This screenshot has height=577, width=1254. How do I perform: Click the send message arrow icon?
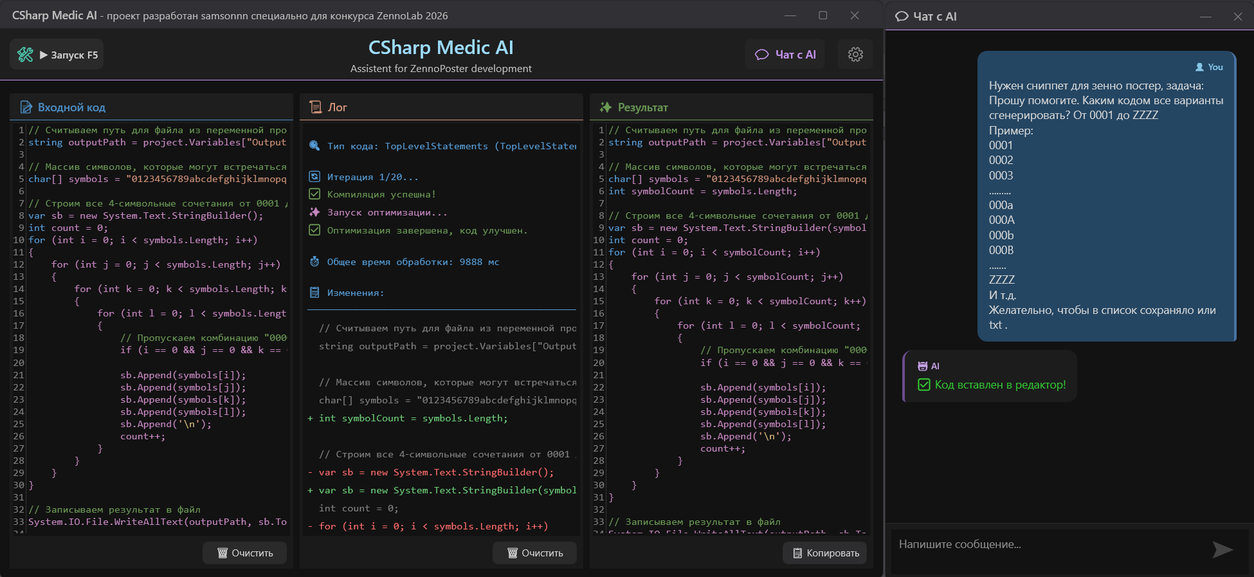point(1222,549)
